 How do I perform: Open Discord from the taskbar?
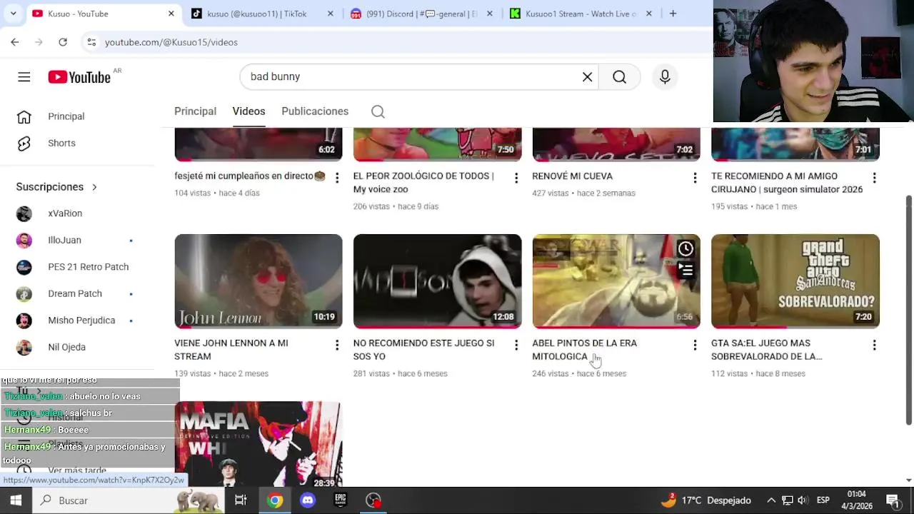click(308, 500)
